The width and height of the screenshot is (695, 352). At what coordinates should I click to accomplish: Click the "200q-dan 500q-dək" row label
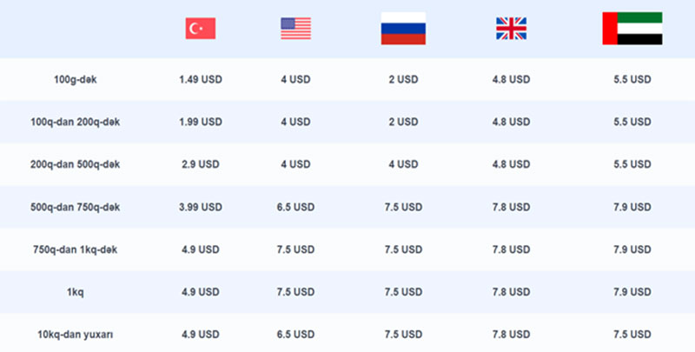(75, 164)
